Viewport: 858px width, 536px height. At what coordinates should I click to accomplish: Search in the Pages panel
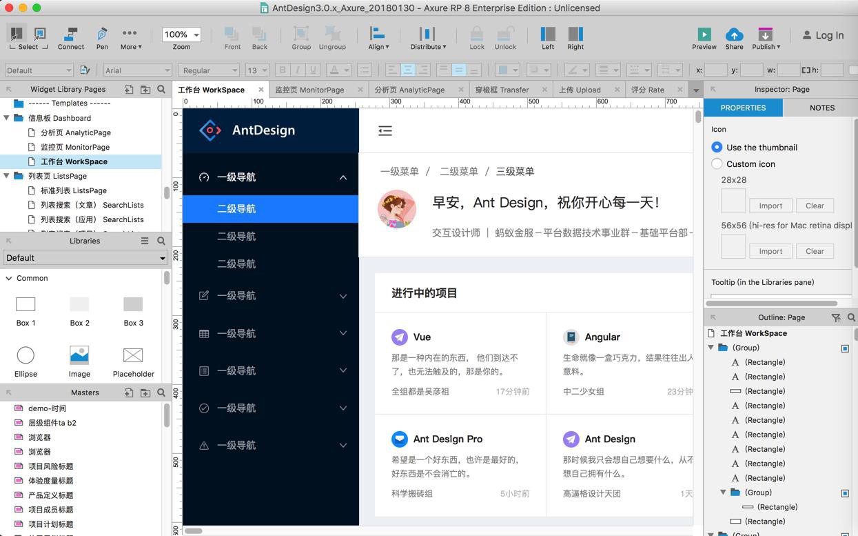point(161,89)
